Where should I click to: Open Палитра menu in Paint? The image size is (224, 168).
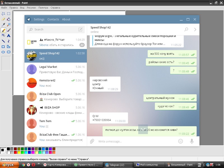43,8
